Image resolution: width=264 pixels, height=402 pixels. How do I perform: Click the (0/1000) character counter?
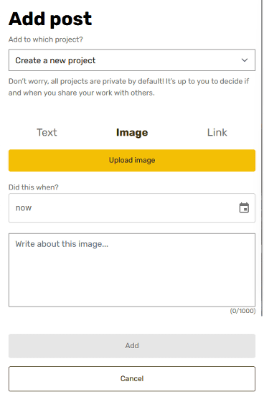pyautogui.click(x=242, y=311)
